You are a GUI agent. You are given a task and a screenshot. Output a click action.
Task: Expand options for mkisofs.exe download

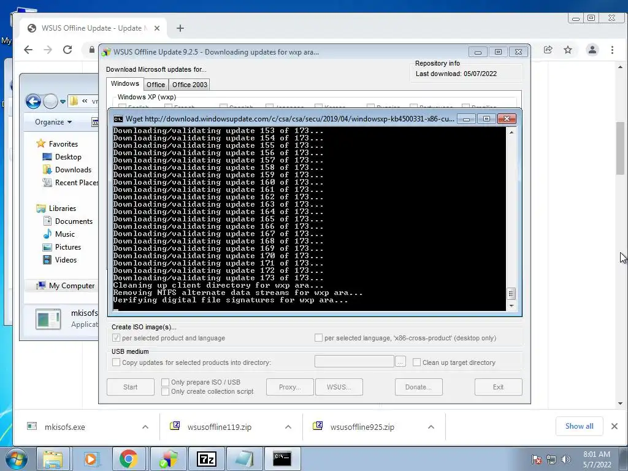145,427
